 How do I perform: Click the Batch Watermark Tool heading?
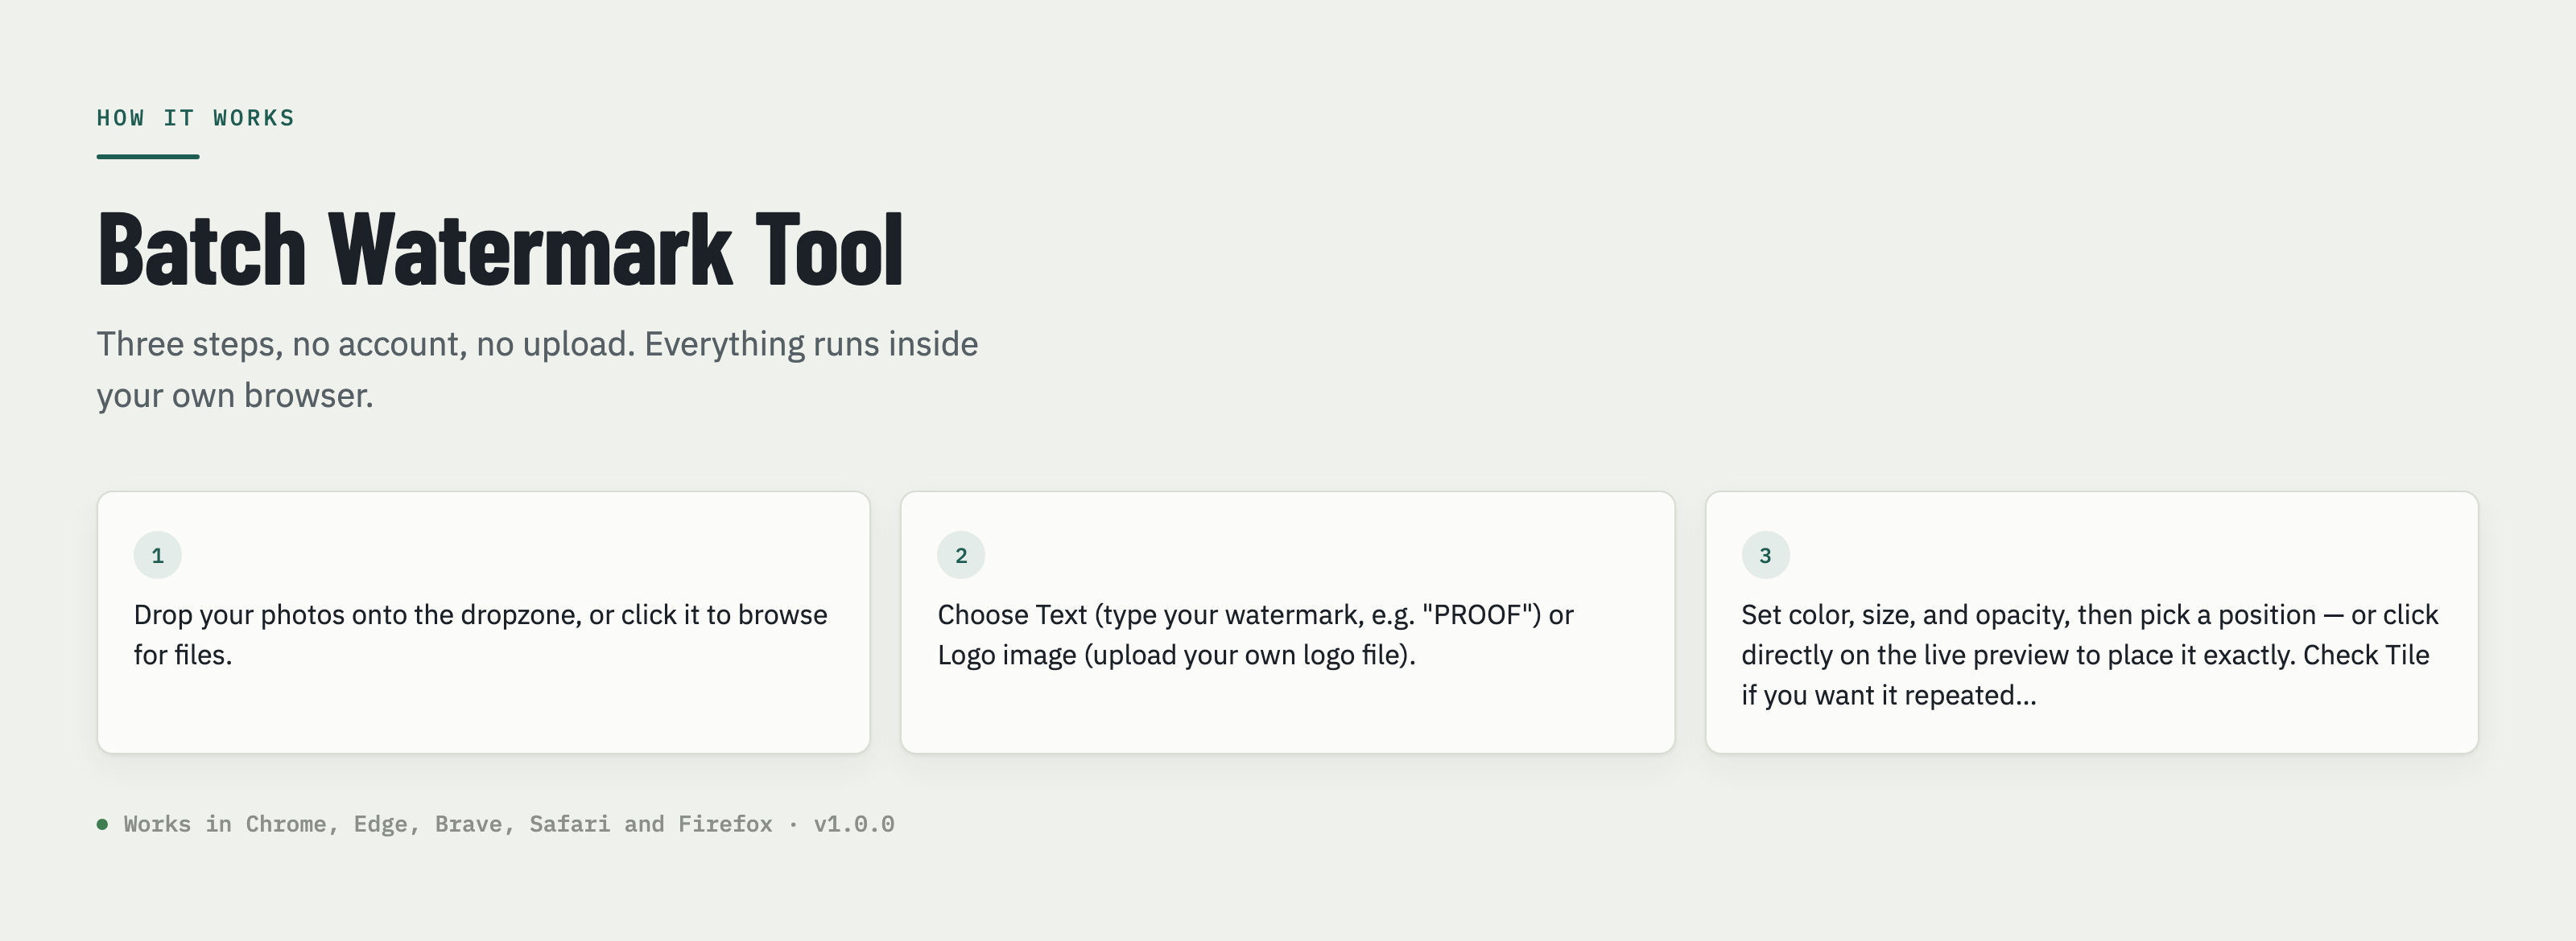(500, 250)
